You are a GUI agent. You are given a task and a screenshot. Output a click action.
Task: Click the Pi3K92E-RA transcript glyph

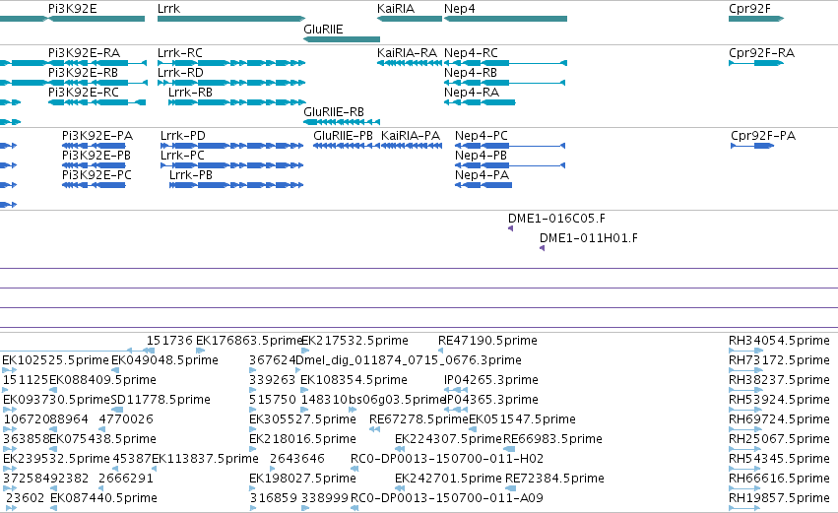coord(97,63)
